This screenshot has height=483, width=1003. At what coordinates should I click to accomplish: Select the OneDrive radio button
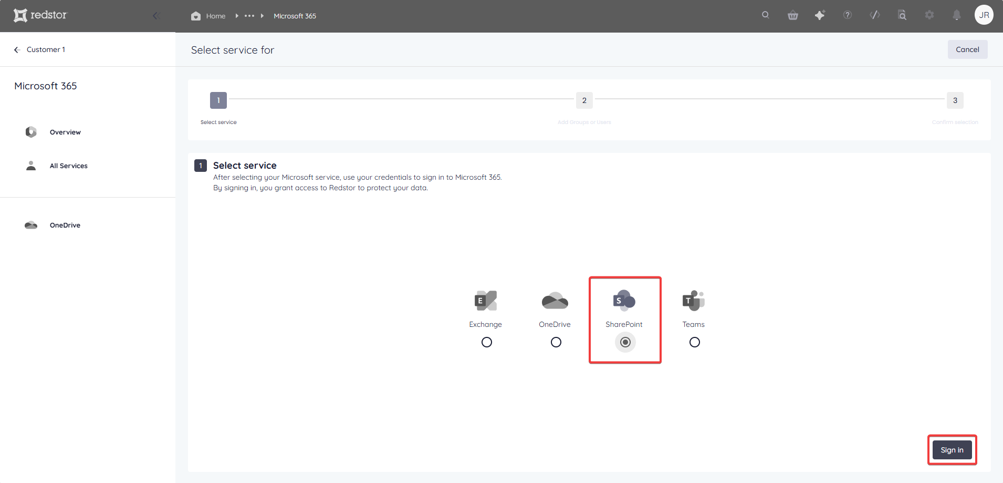point(556,342)
